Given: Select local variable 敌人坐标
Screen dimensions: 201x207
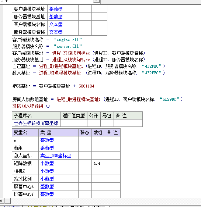Looking at the screenshot, I should [x=23, y=156].
